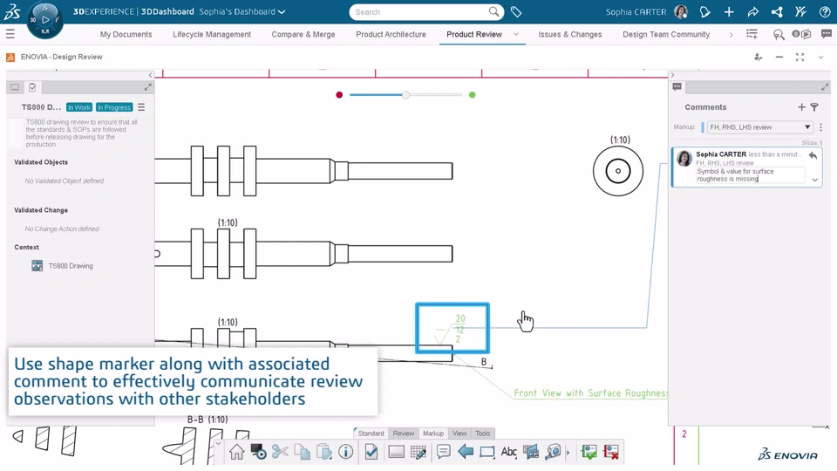Select the comment bubble markup tool

(443, 452)
